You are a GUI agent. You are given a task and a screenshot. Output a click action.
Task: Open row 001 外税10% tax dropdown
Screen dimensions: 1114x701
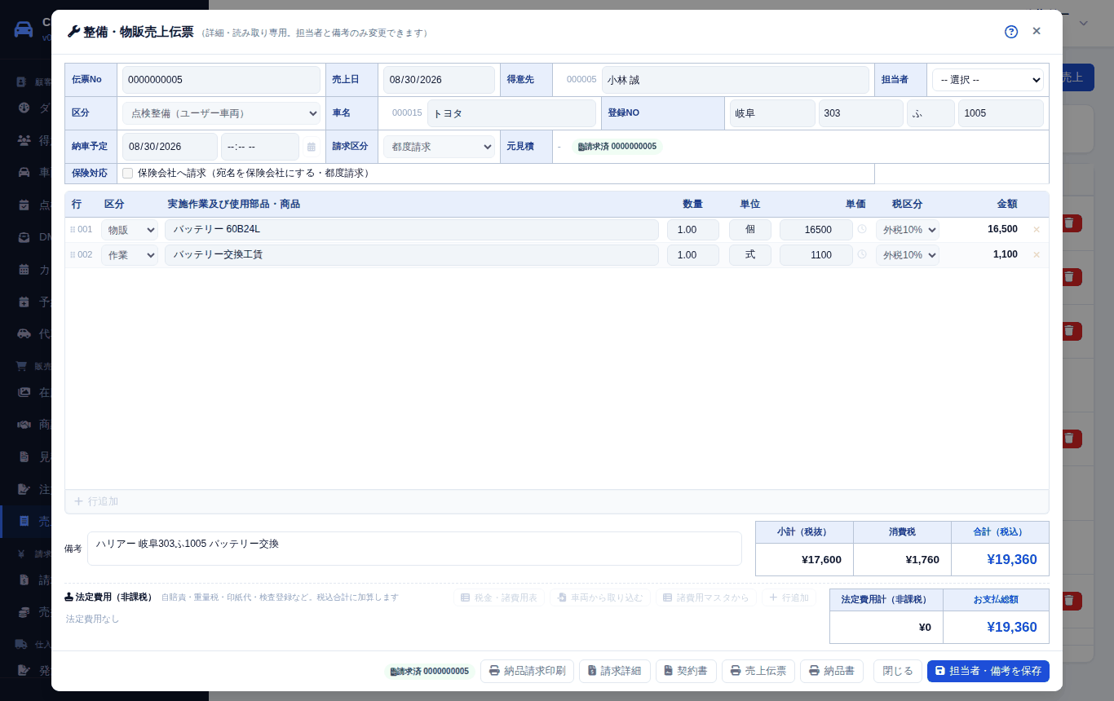[x=908, y=230]
